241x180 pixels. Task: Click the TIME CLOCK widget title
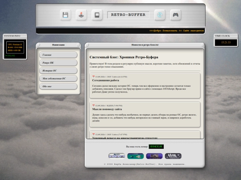point(222,36)
